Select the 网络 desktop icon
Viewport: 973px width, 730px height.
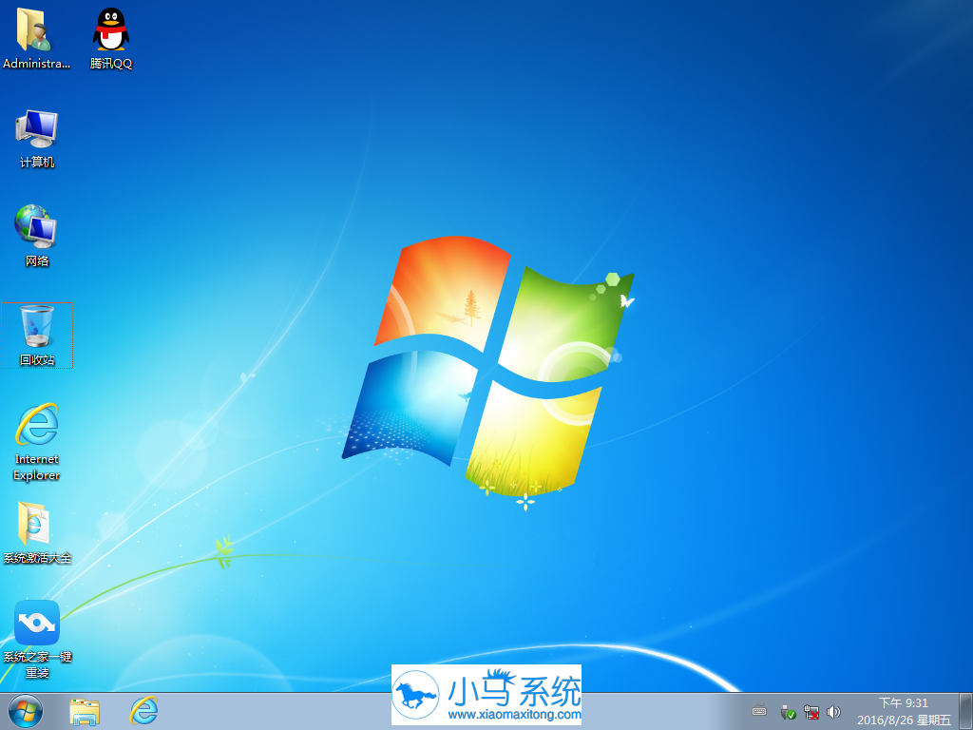coord(37,236)
